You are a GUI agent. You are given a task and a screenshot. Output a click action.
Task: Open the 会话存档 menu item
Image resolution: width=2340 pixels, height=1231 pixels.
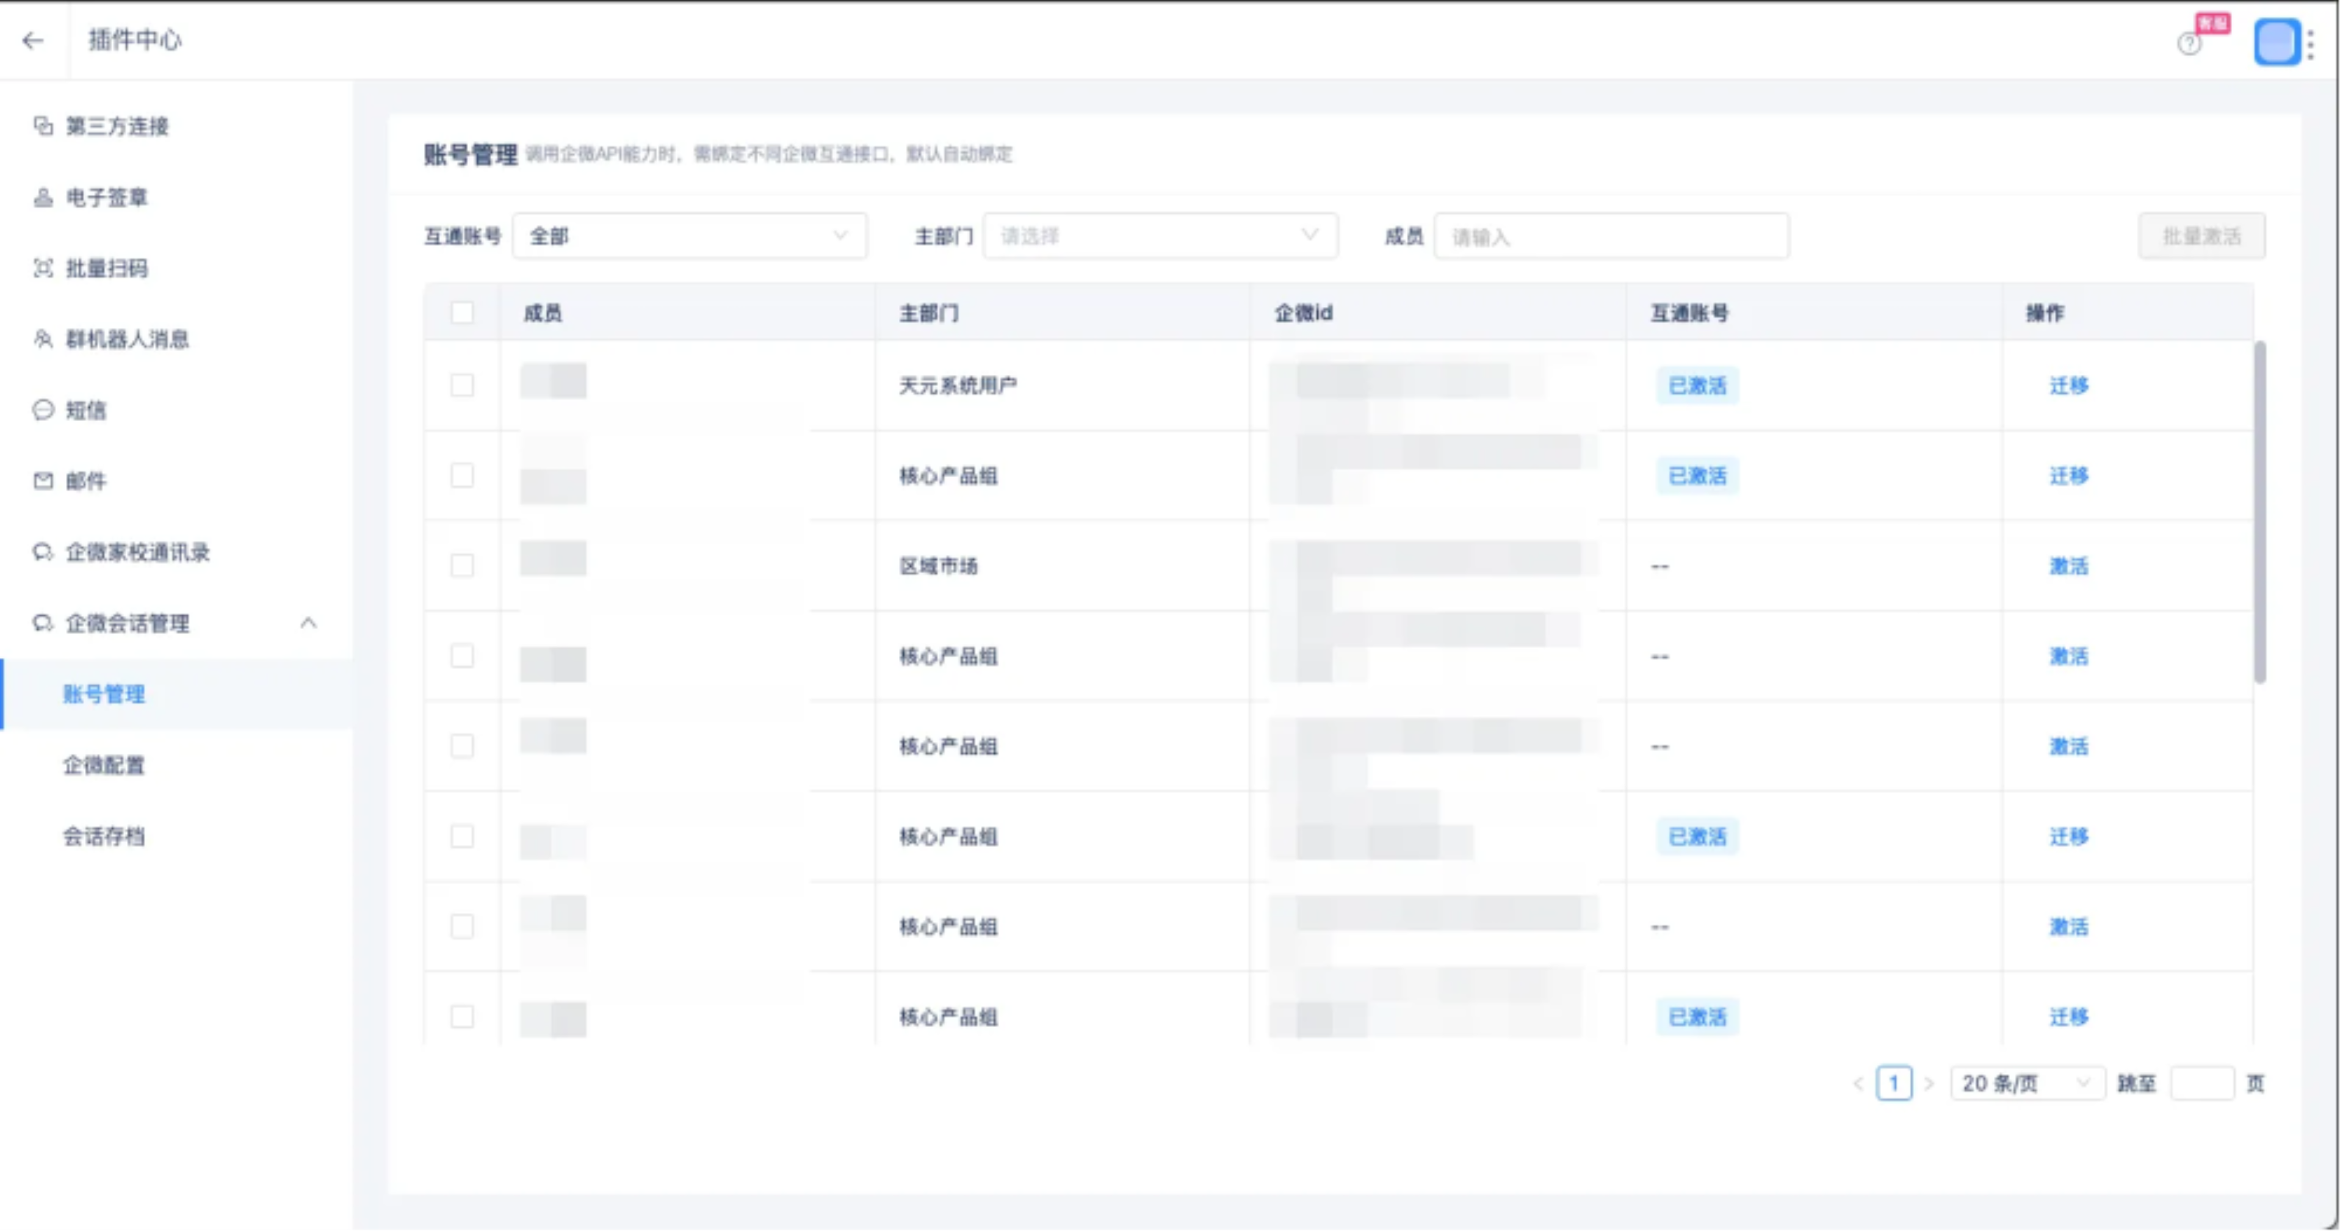click(104, 836)
